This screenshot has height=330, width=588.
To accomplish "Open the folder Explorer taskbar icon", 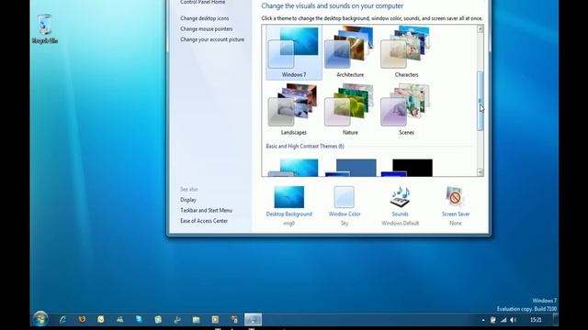I will click(x=196, y=319).
